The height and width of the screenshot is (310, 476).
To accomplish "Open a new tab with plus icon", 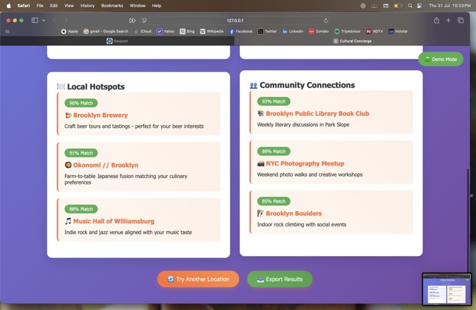I will [x=448, y=20].
